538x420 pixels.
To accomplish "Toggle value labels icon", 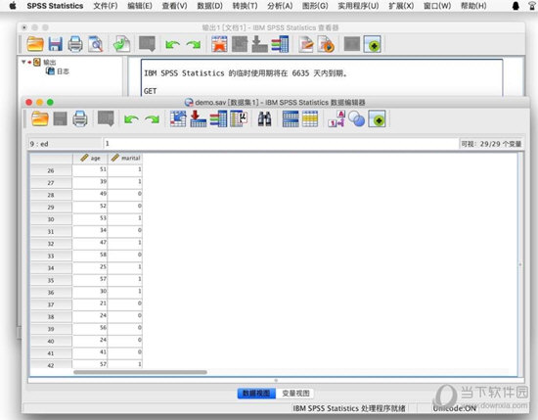I will (336, 118).
